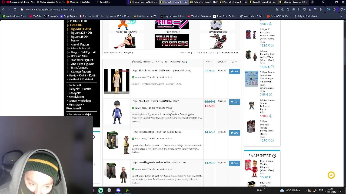Go to page 1 of products

coord(194,53)
